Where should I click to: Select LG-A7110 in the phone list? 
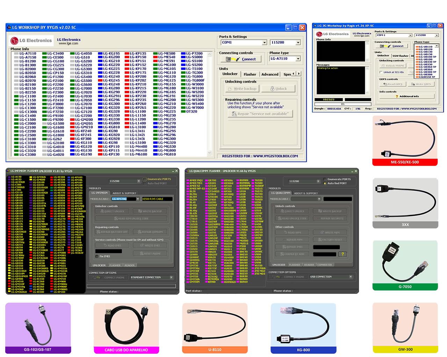coord(25,54)
